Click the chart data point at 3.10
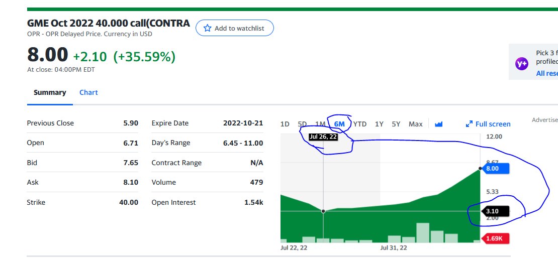This screenshot has width=558, height=267. click(323, 211)
